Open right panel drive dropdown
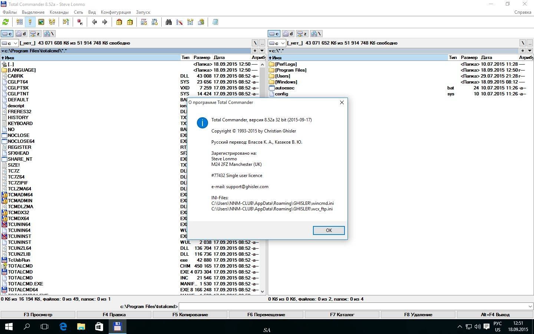 tap(277, 43)
